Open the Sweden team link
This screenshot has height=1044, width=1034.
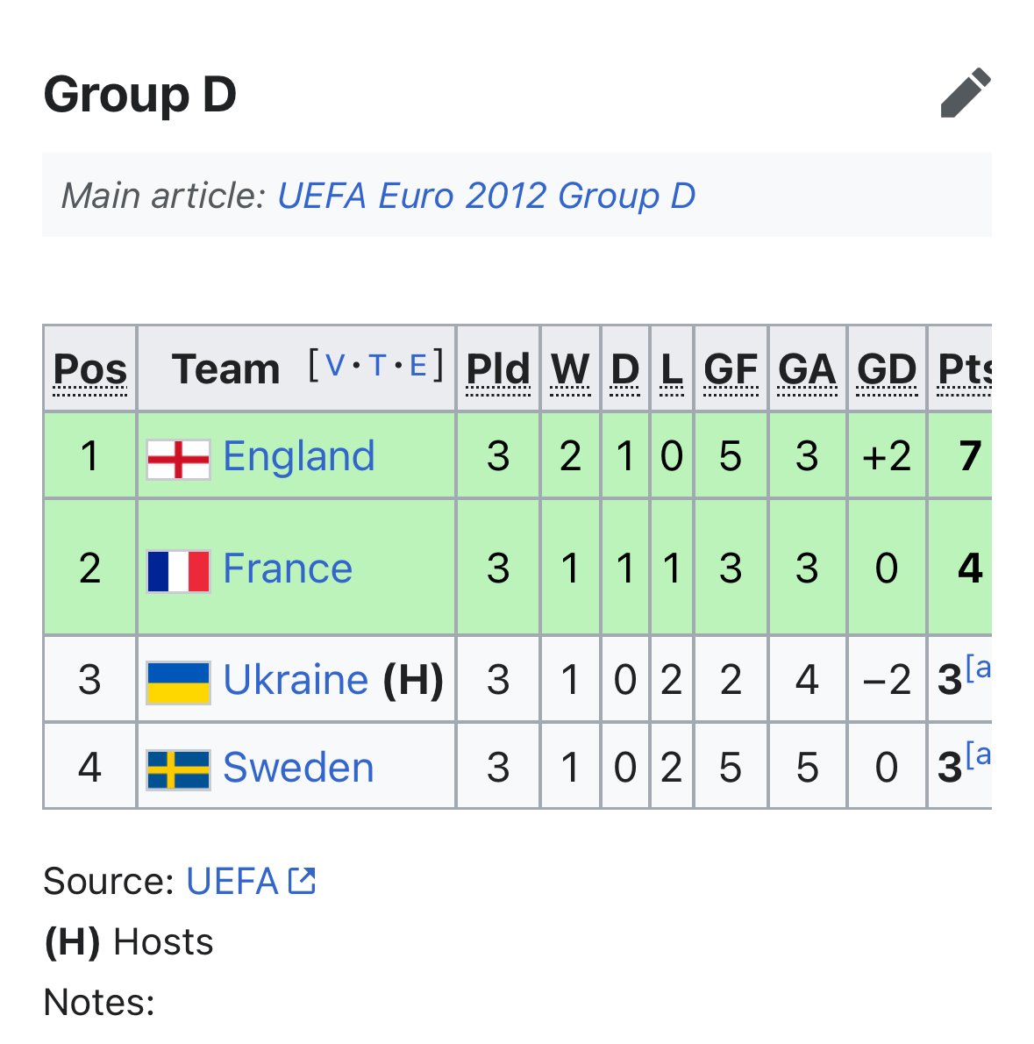[x=298, y=768]
